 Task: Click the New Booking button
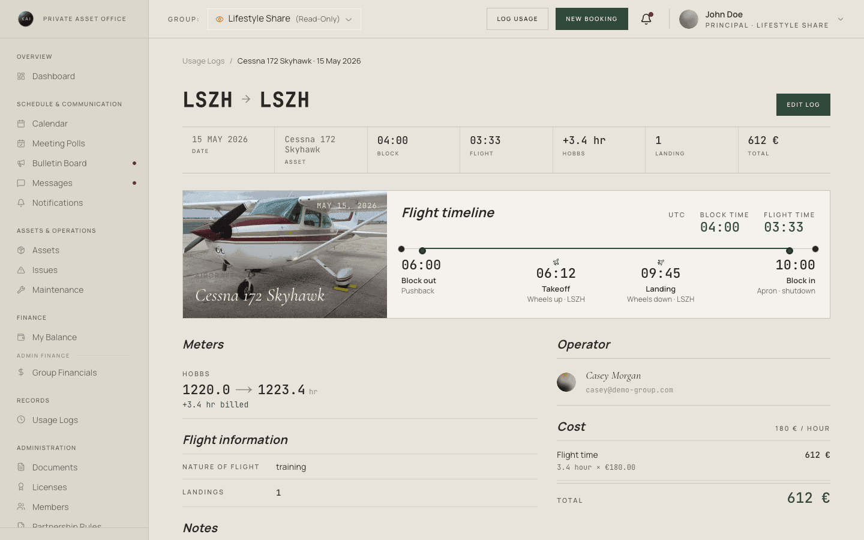pyautogui.click(x=592, y=19)
